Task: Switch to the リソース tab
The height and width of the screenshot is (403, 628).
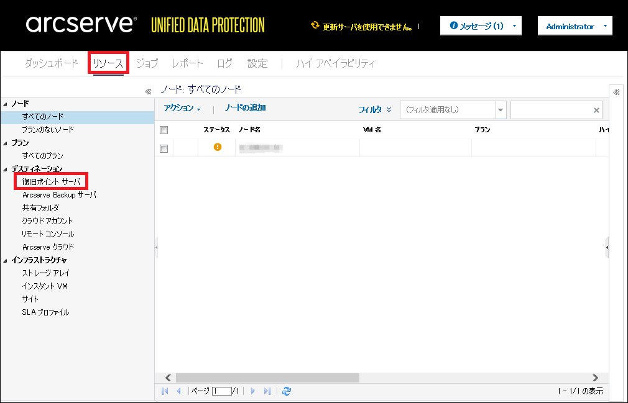Action: pyautogui.click(x=108, y=63)
